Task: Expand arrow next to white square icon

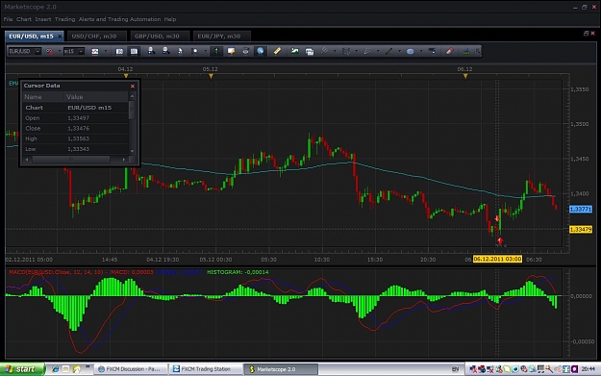Action: (206, 51)
